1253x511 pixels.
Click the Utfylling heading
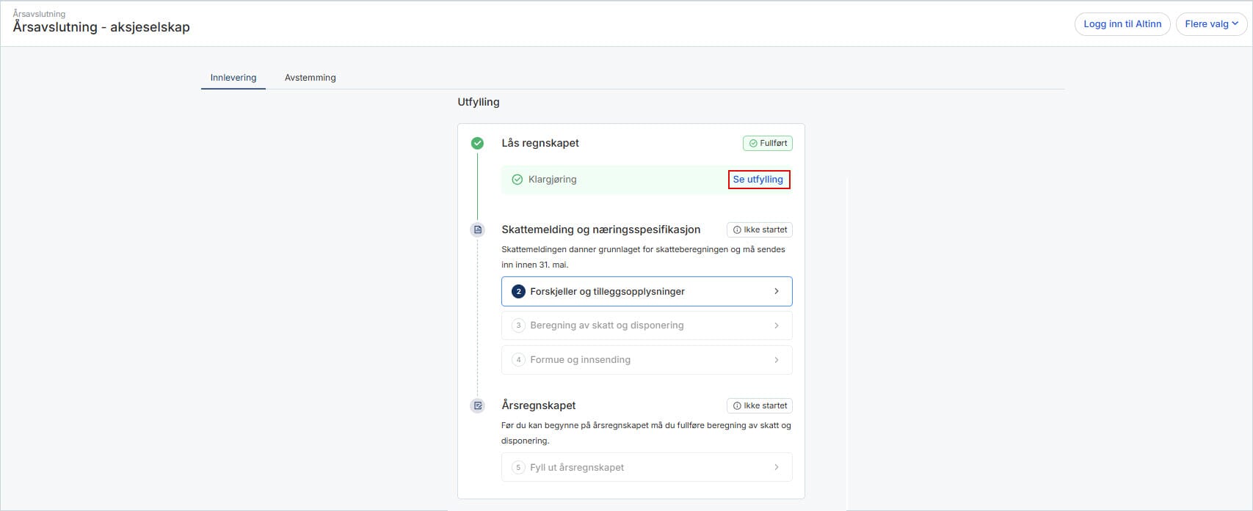pyautogui.click(x=479, y=102)
